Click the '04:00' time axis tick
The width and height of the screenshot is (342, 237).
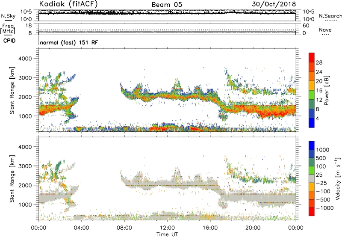(81, 228)
